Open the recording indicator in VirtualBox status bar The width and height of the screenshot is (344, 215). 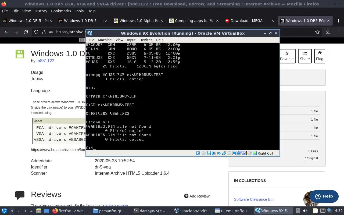coord(239,153)
